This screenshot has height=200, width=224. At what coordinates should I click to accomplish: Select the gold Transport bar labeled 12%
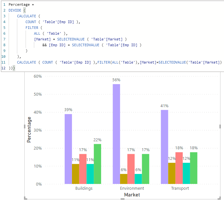(172, 173)
